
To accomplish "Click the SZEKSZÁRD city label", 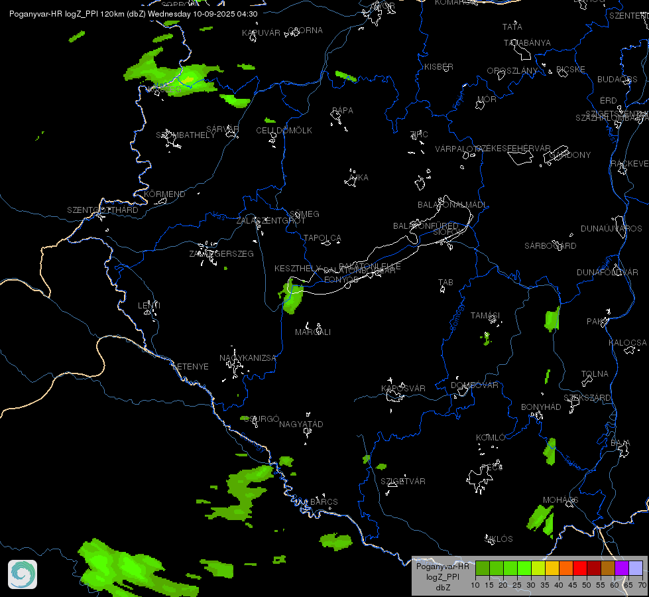I will point(587,398).
